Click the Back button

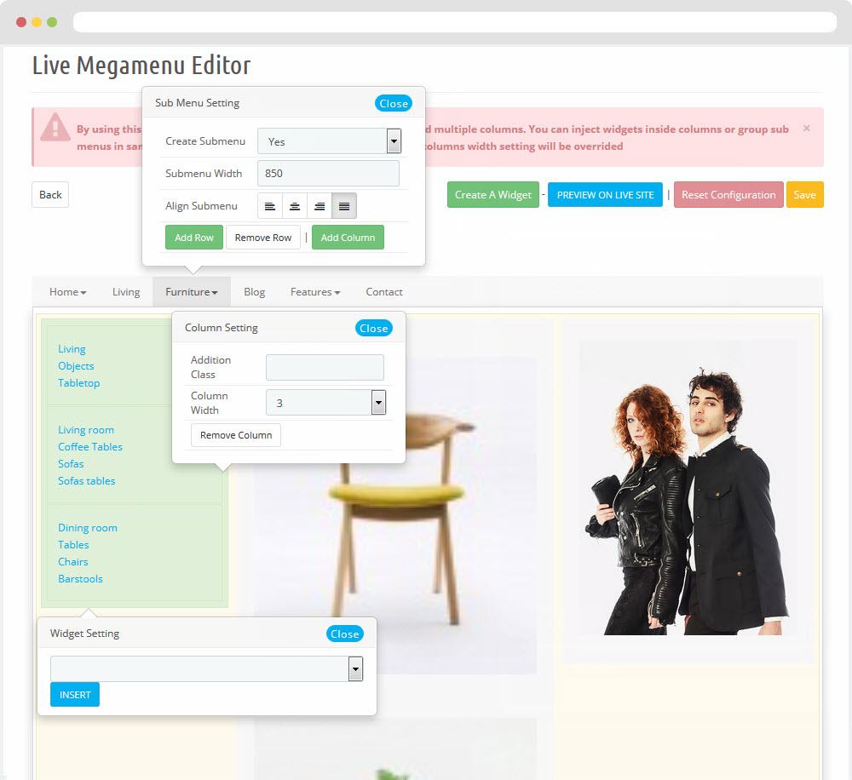50,194
